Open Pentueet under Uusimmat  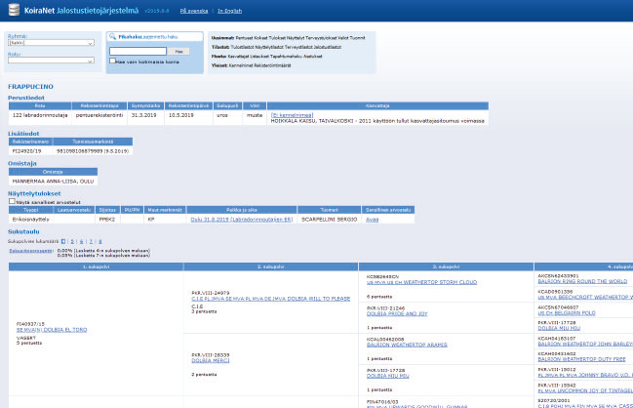tap(244, 38)
